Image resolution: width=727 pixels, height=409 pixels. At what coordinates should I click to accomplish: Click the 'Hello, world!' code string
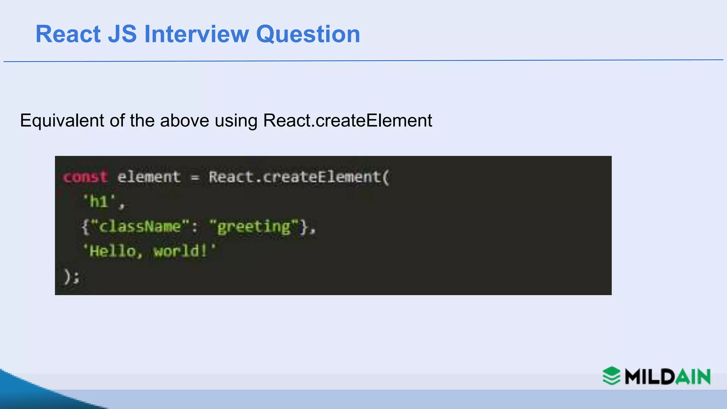(149, 251)
